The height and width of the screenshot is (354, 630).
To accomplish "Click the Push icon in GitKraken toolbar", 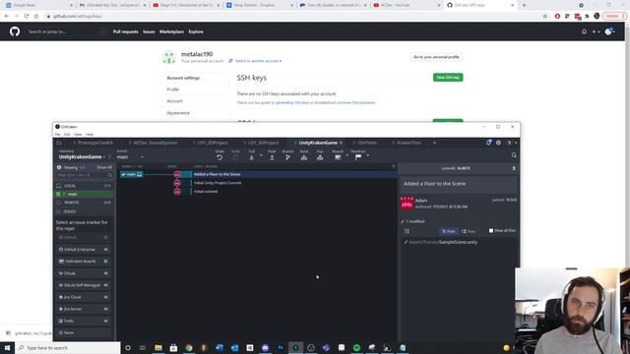I will coord(272,157).
